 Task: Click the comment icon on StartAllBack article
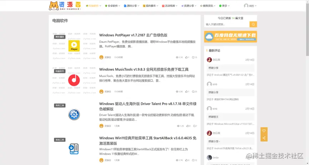pos(193,160)
